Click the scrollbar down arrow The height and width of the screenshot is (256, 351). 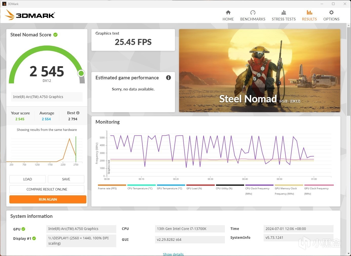point(349,253)
